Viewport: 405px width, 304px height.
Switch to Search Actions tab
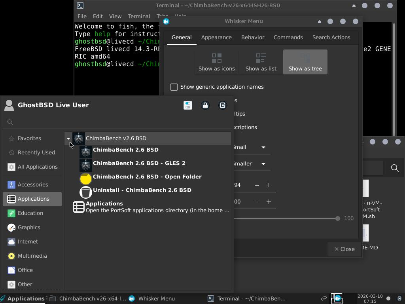(331, 37)
